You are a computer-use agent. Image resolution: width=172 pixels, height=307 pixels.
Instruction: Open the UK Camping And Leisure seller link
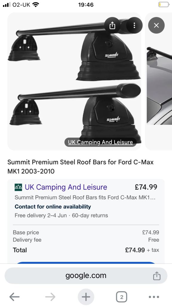click(x=65, y=187)
